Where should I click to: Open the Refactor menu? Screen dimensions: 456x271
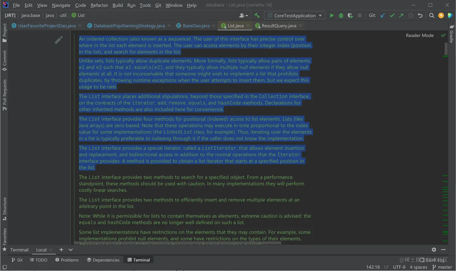pos(99,5)
